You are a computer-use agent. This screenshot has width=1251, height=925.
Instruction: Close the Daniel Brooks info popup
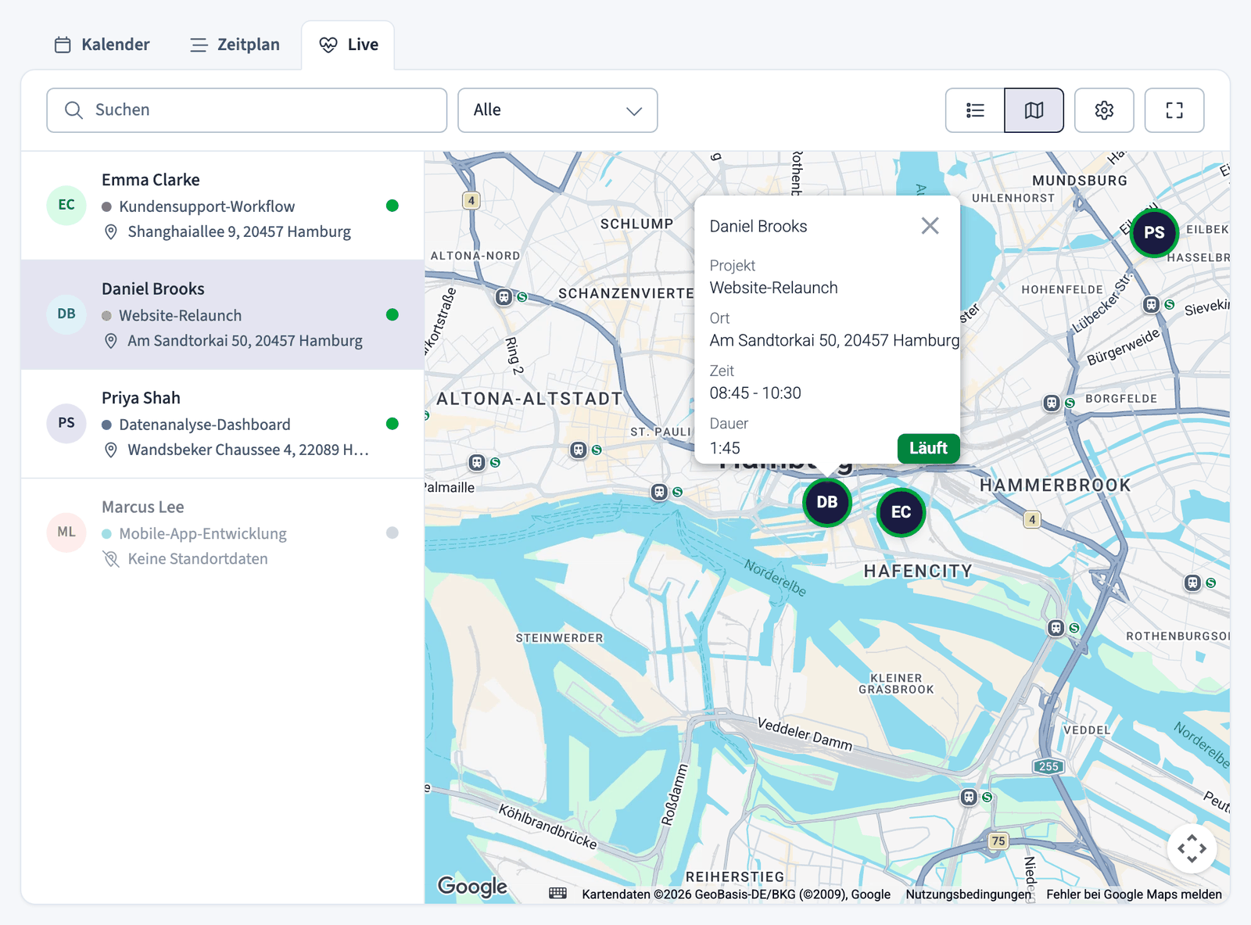(930, 226)
